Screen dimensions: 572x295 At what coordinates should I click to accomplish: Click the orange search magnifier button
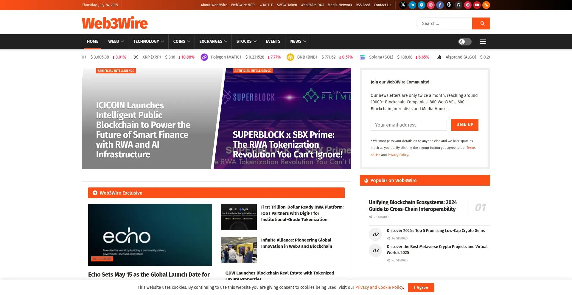481,23
